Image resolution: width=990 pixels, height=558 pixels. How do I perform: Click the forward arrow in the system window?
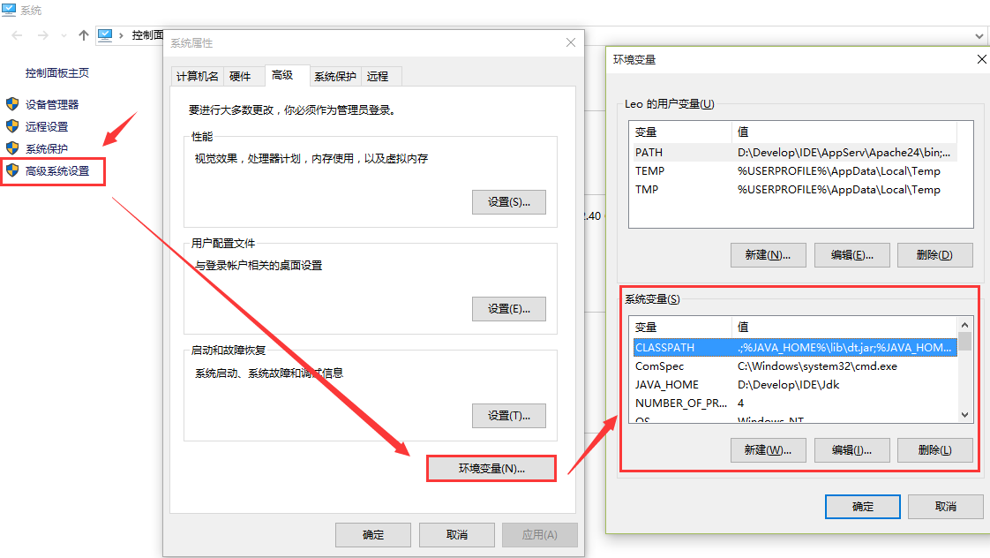(x=43, y=35)
